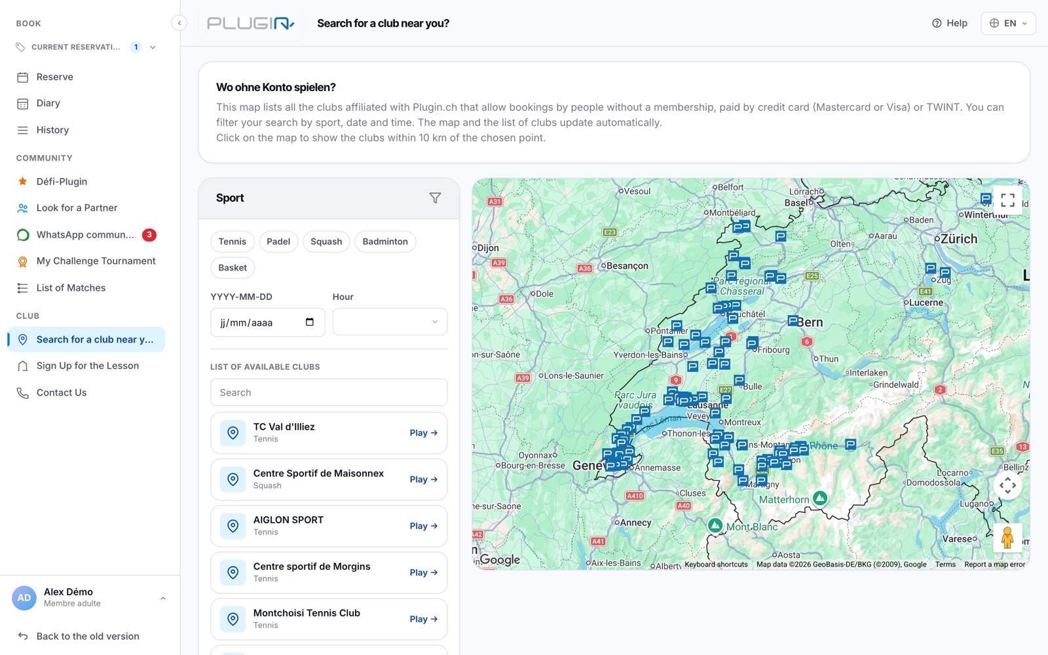The width and height of the screenshot is (1048, 655).
Task: Expand the Alex Démo user menu
Action: (x=163, y=598)
